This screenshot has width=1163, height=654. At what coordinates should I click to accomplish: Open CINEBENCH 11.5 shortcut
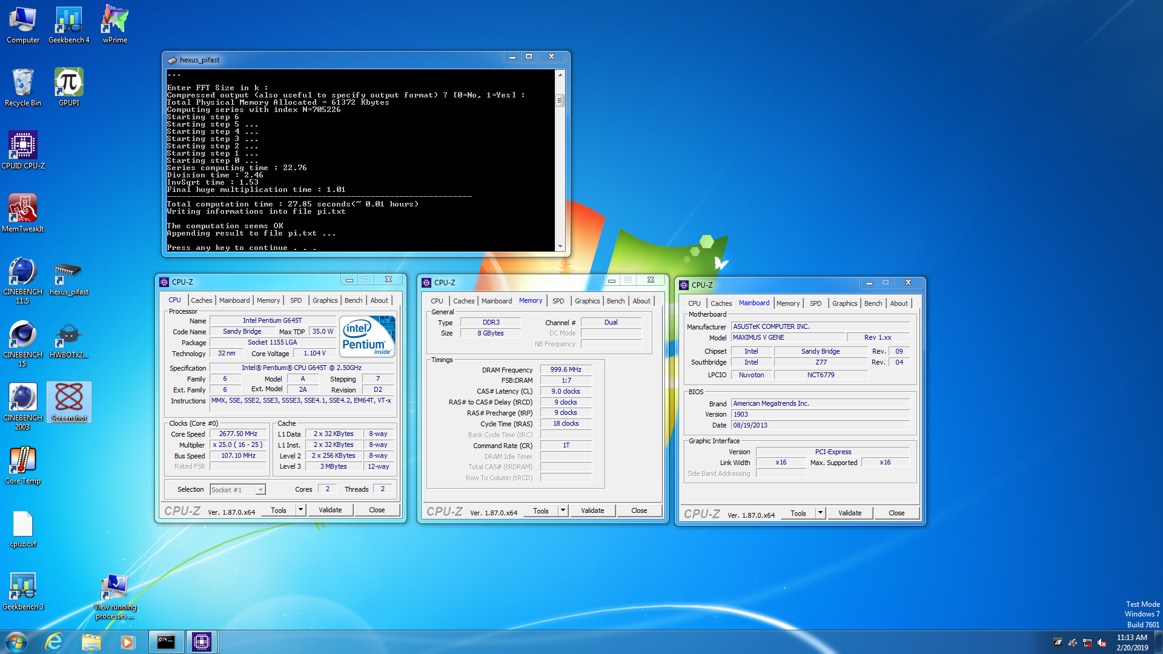pos(23,281)
